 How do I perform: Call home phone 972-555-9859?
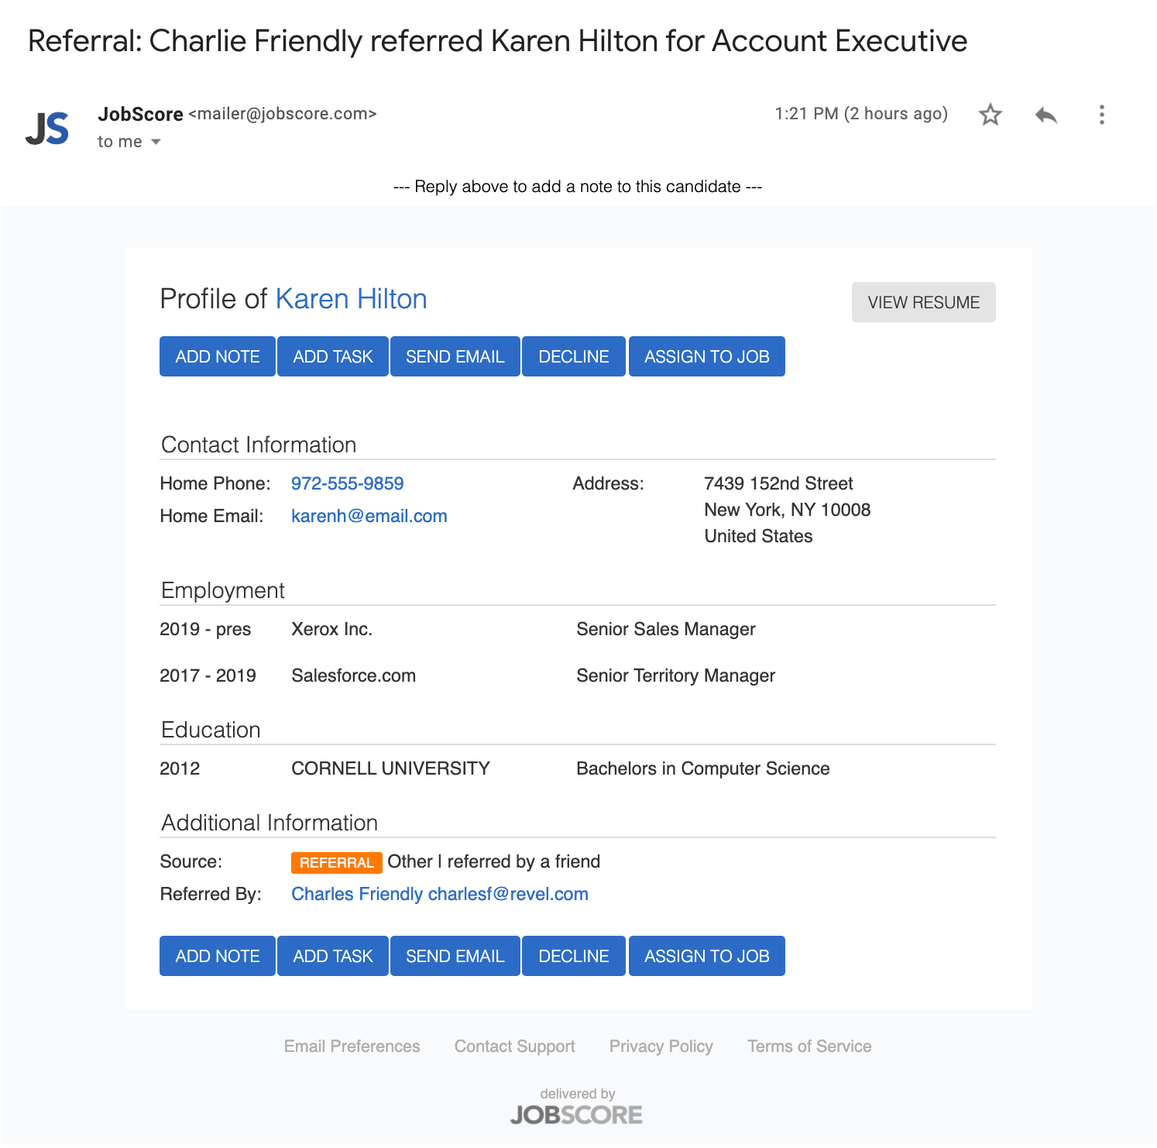click(x=347, y=483)
